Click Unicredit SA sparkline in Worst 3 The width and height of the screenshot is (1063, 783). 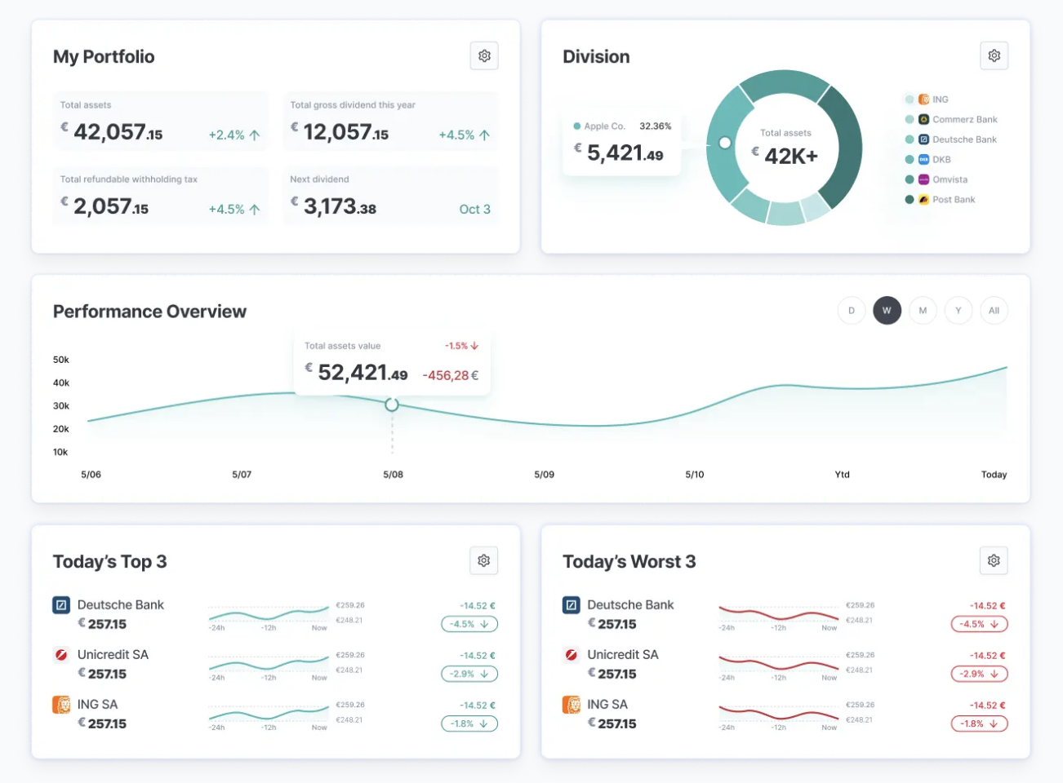click(x=778, y=664)
